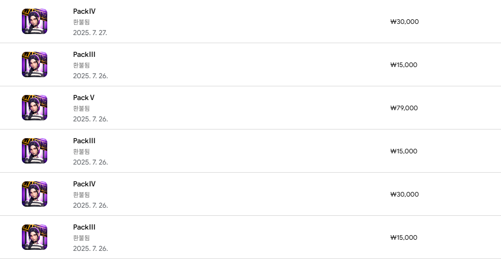
Task: Click the game icon for PackIV dated 2025. 7. 26.
Action: (35, 194)
